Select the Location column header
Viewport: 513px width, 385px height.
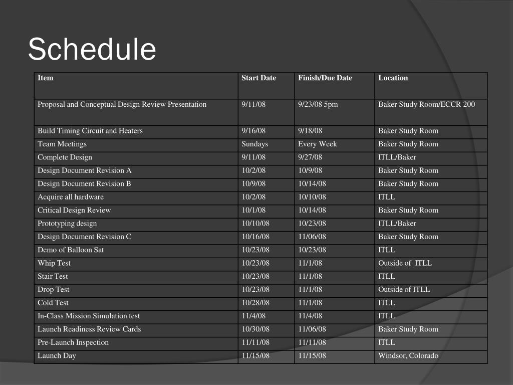coord(393,78)
